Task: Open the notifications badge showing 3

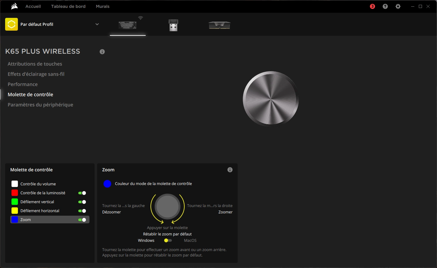Action: (372, 6)
